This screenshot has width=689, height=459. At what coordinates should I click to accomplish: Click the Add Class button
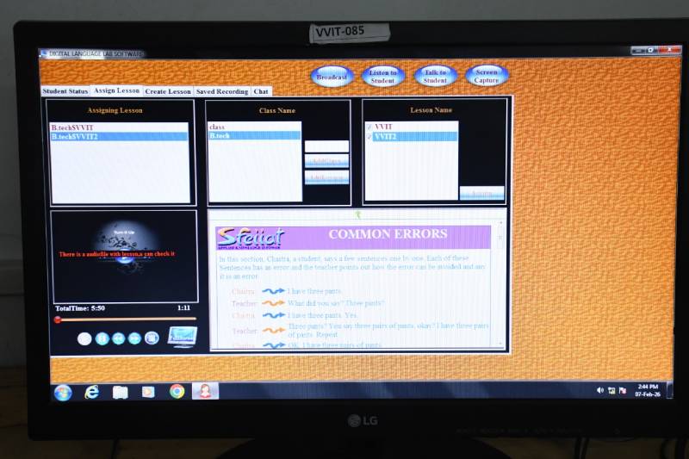coord(326,161)
